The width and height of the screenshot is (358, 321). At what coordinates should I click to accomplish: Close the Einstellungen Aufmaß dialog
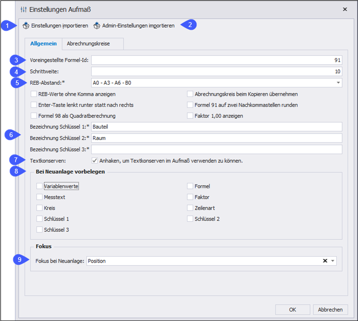345,9
